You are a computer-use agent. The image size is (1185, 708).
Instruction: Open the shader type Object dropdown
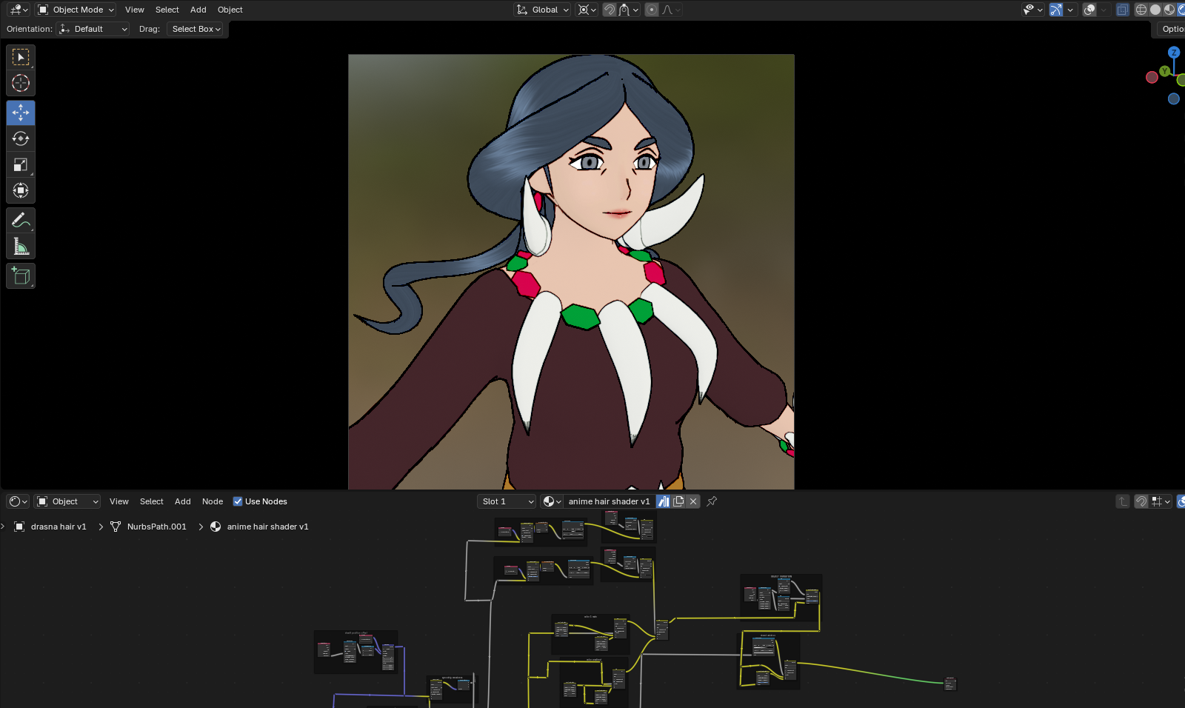[x=67, y=501]
